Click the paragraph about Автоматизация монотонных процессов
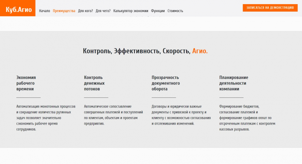The image size is (302, 164). [46, 118]
